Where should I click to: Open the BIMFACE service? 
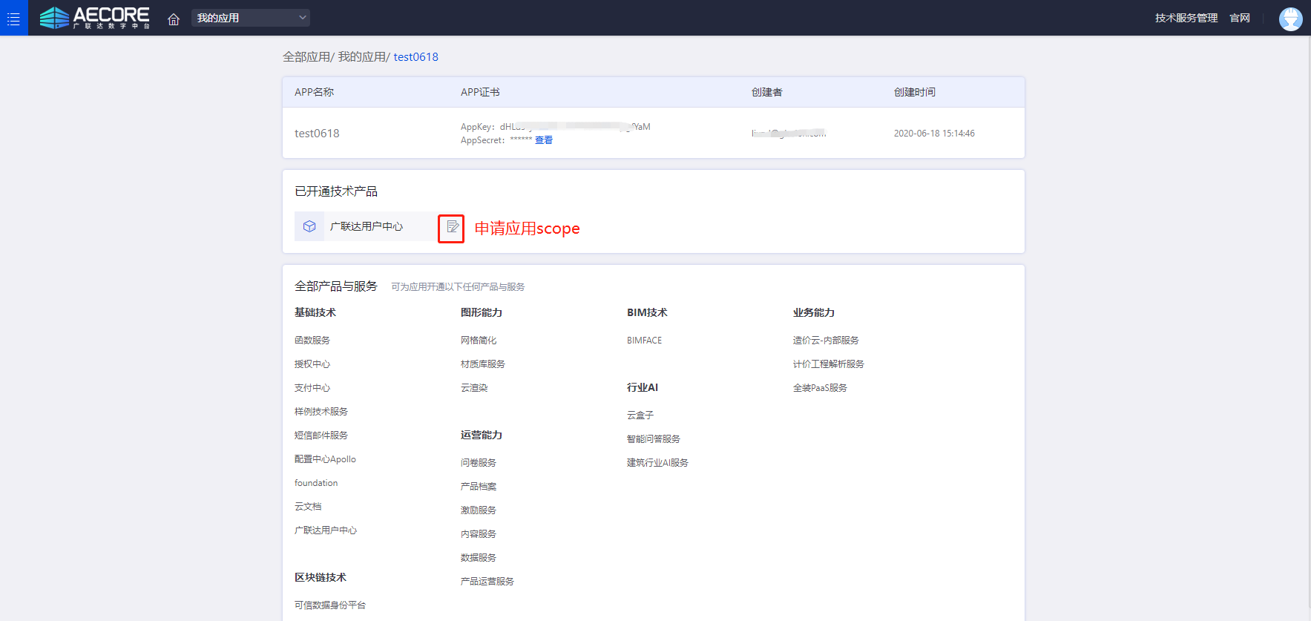tap(644, 341)
